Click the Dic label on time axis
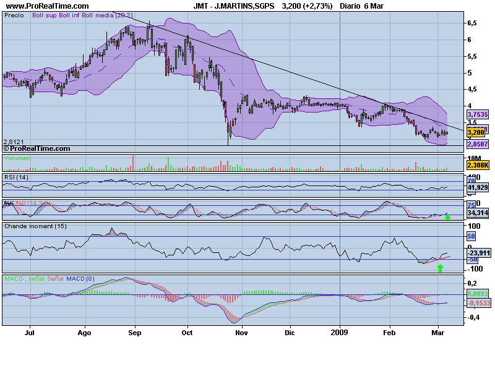495x371 pixels. tap(290, 333)
